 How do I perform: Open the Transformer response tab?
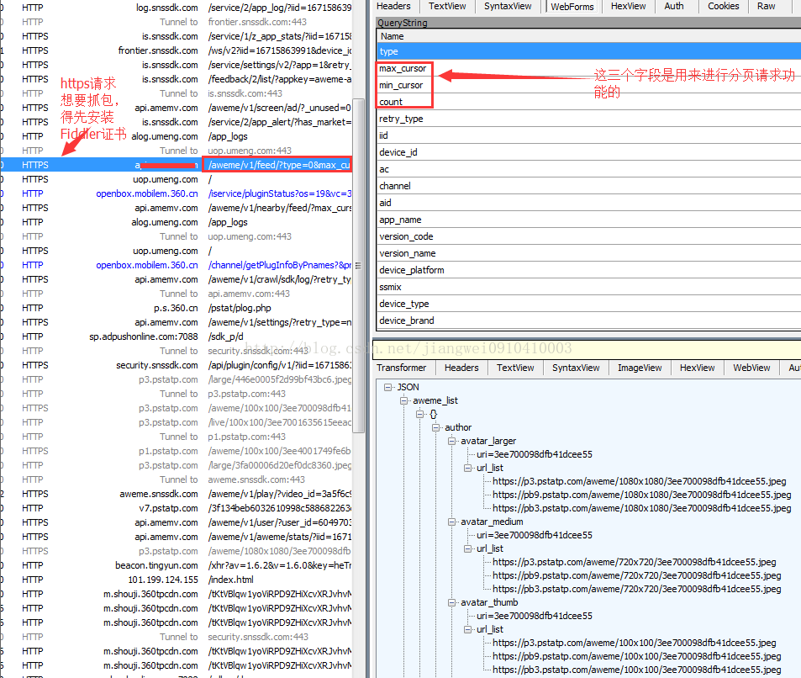[402, 368]
